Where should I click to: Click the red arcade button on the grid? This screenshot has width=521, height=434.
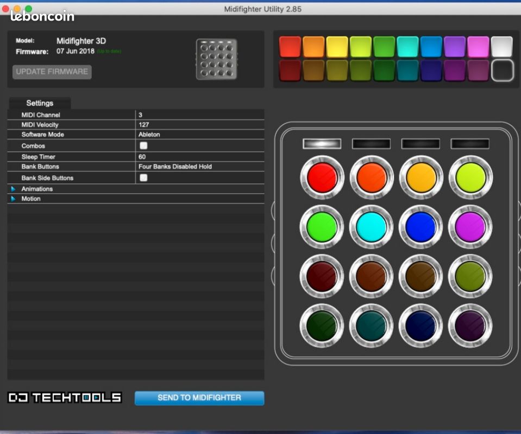click(x=322, y=177)
